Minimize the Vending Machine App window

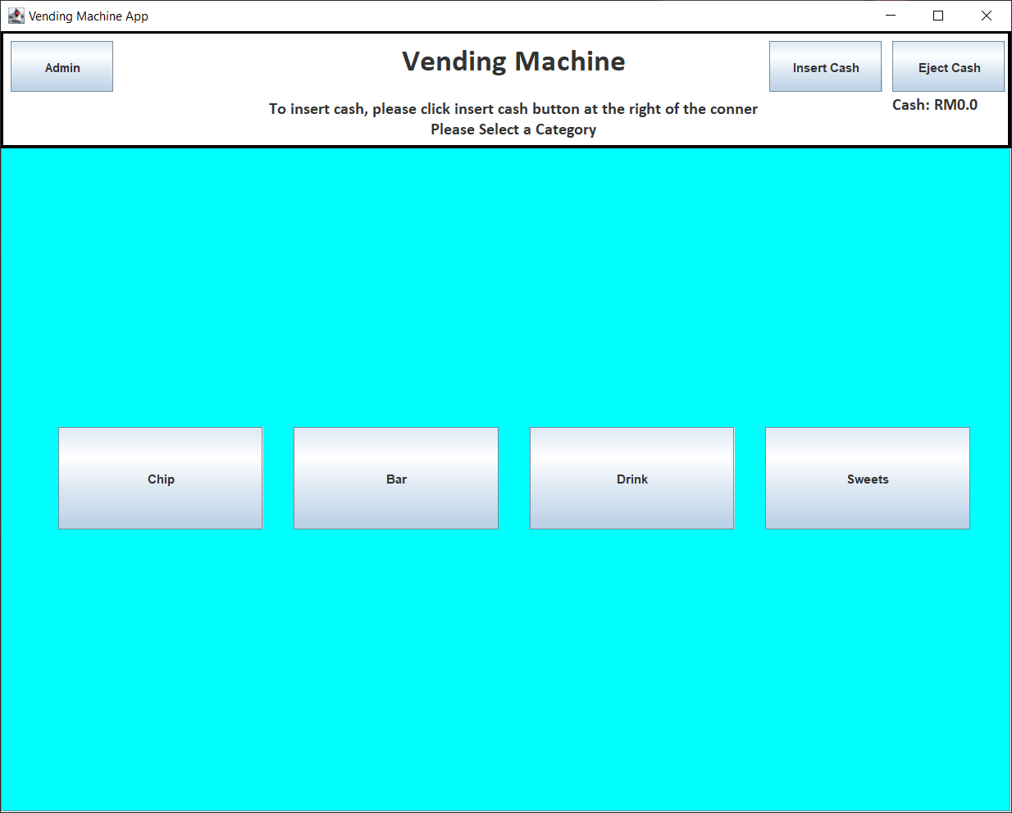click(x=891, y=16)
